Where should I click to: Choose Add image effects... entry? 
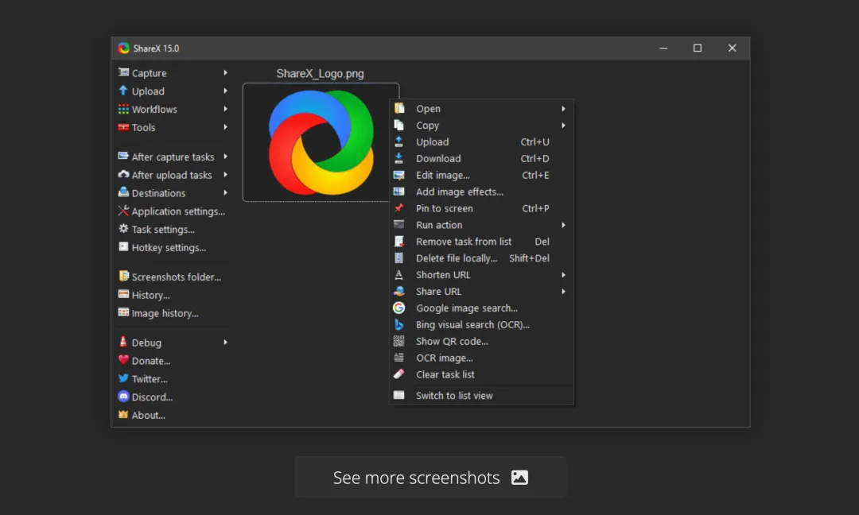tap(481, 192)
